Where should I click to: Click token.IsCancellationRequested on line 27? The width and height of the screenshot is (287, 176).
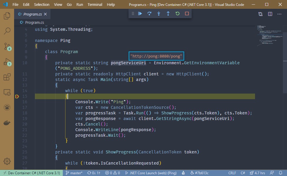122,163
